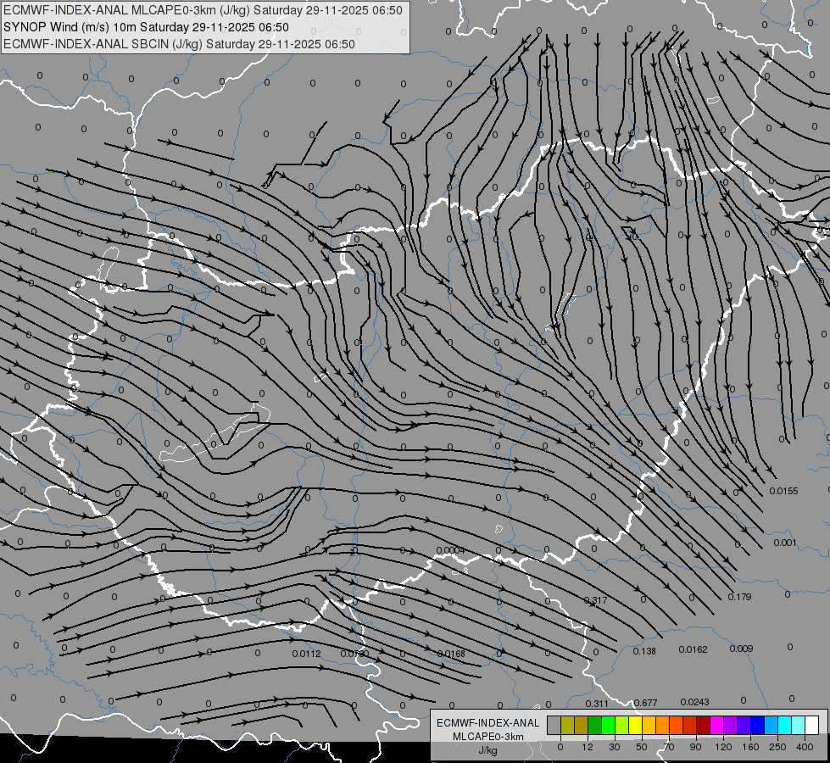Image resolution: width=830 pixels, height=763 pixels.
Task: Click the map value 0.009
Action: (x=741, y=649)
